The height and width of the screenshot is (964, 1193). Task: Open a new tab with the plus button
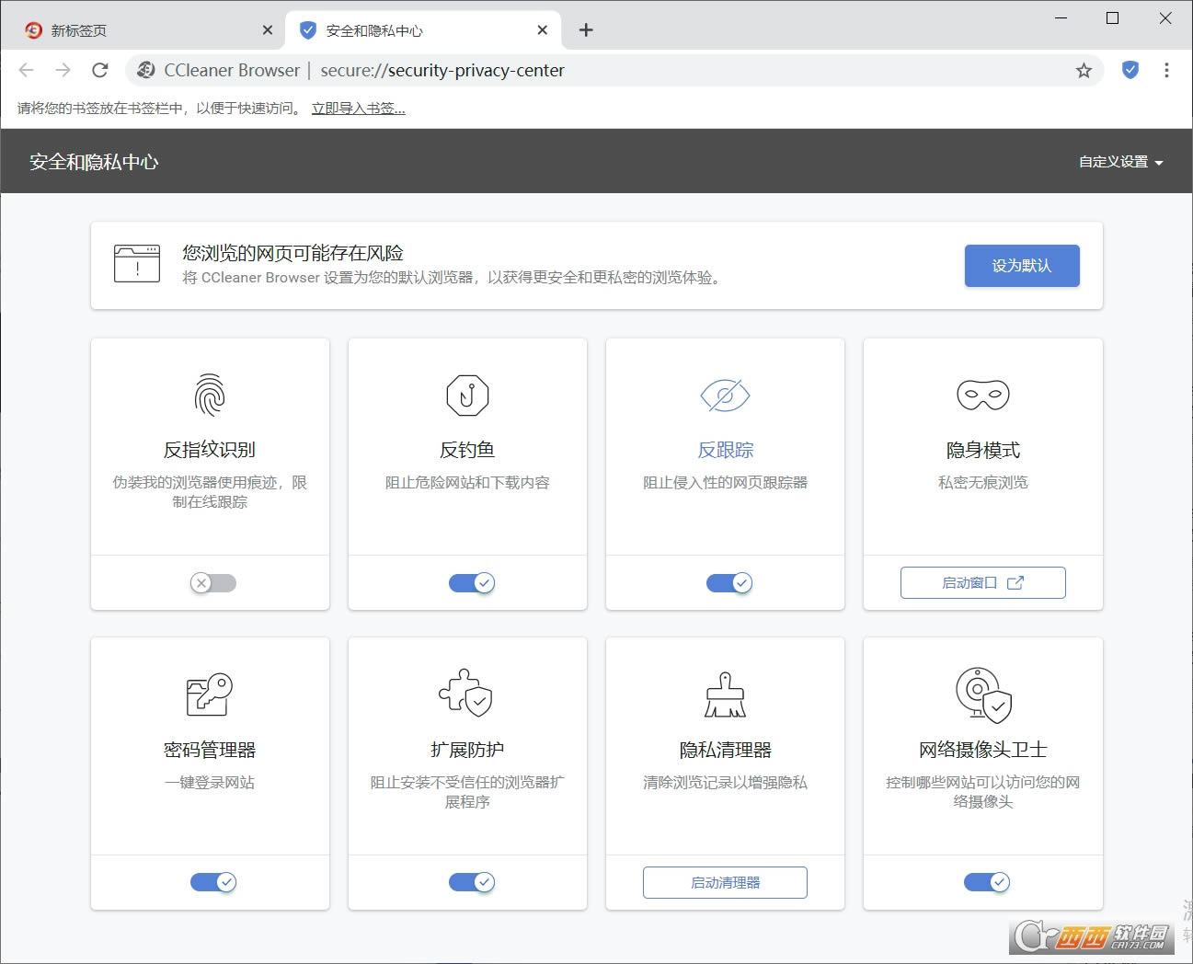(x=586, y=30)
